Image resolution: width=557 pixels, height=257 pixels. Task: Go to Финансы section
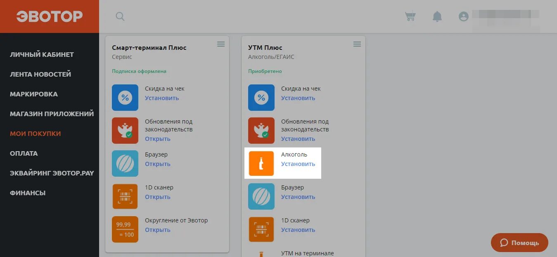(28, 193)
